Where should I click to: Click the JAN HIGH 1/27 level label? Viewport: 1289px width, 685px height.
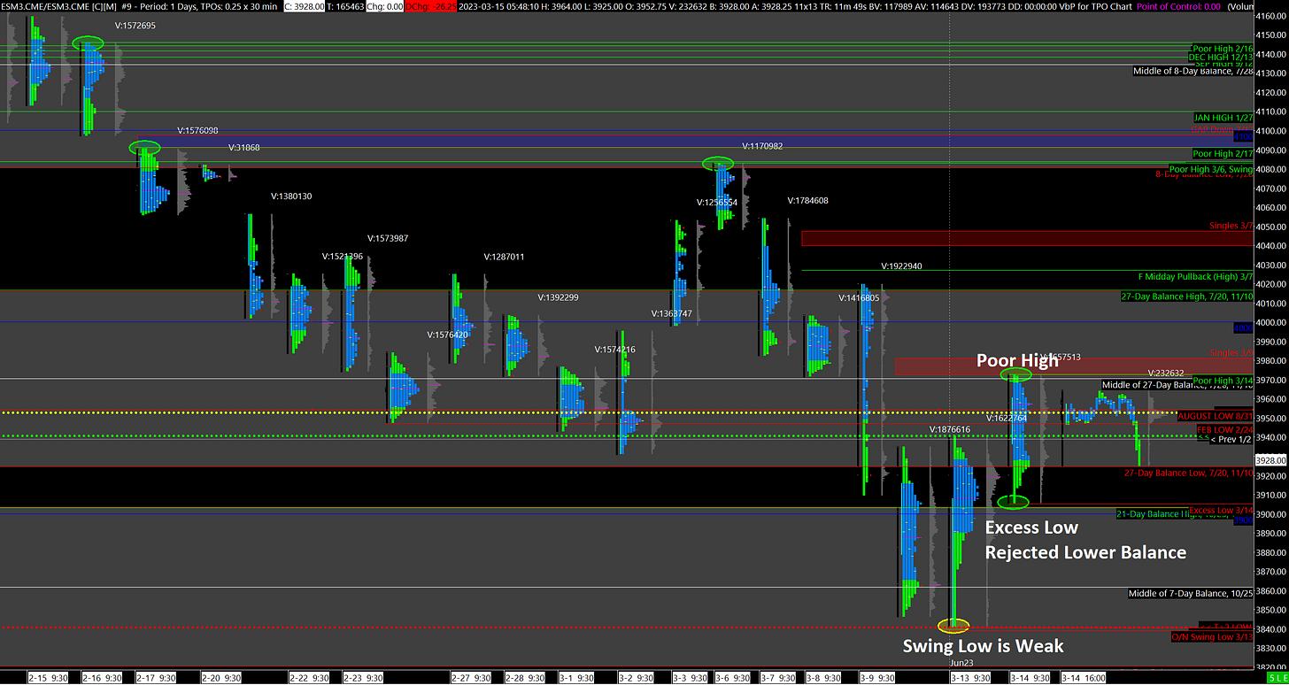pyautogui.click(x=1223, y=117)
